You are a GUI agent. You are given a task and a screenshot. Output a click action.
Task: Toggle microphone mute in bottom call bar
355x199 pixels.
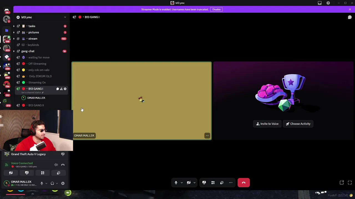[176, 183]
